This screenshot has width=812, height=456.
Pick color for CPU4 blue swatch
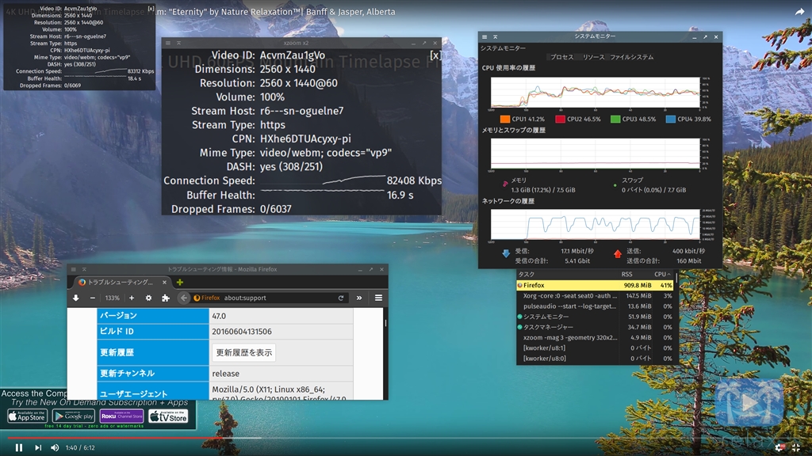tap(671, 119)
